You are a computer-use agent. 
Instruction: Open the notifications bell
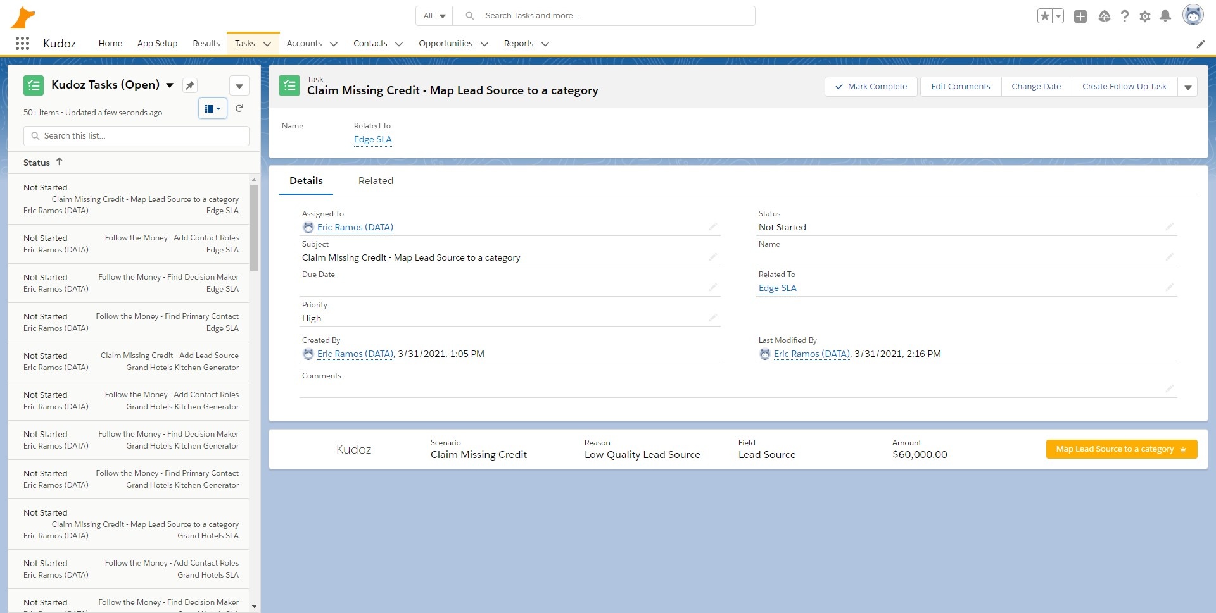(1165, 16)
